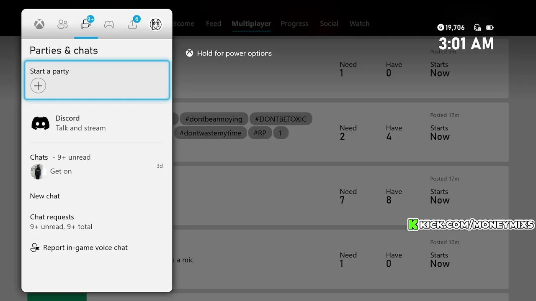The width and height of the screenshot is (536, 301).
Task: Open the post marked Posted 17m
Action: point(340,196)
